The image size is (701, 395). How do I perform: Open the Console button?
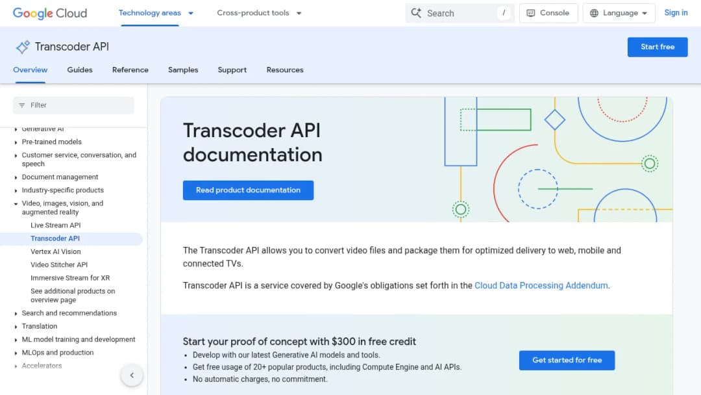coord(548,13)
